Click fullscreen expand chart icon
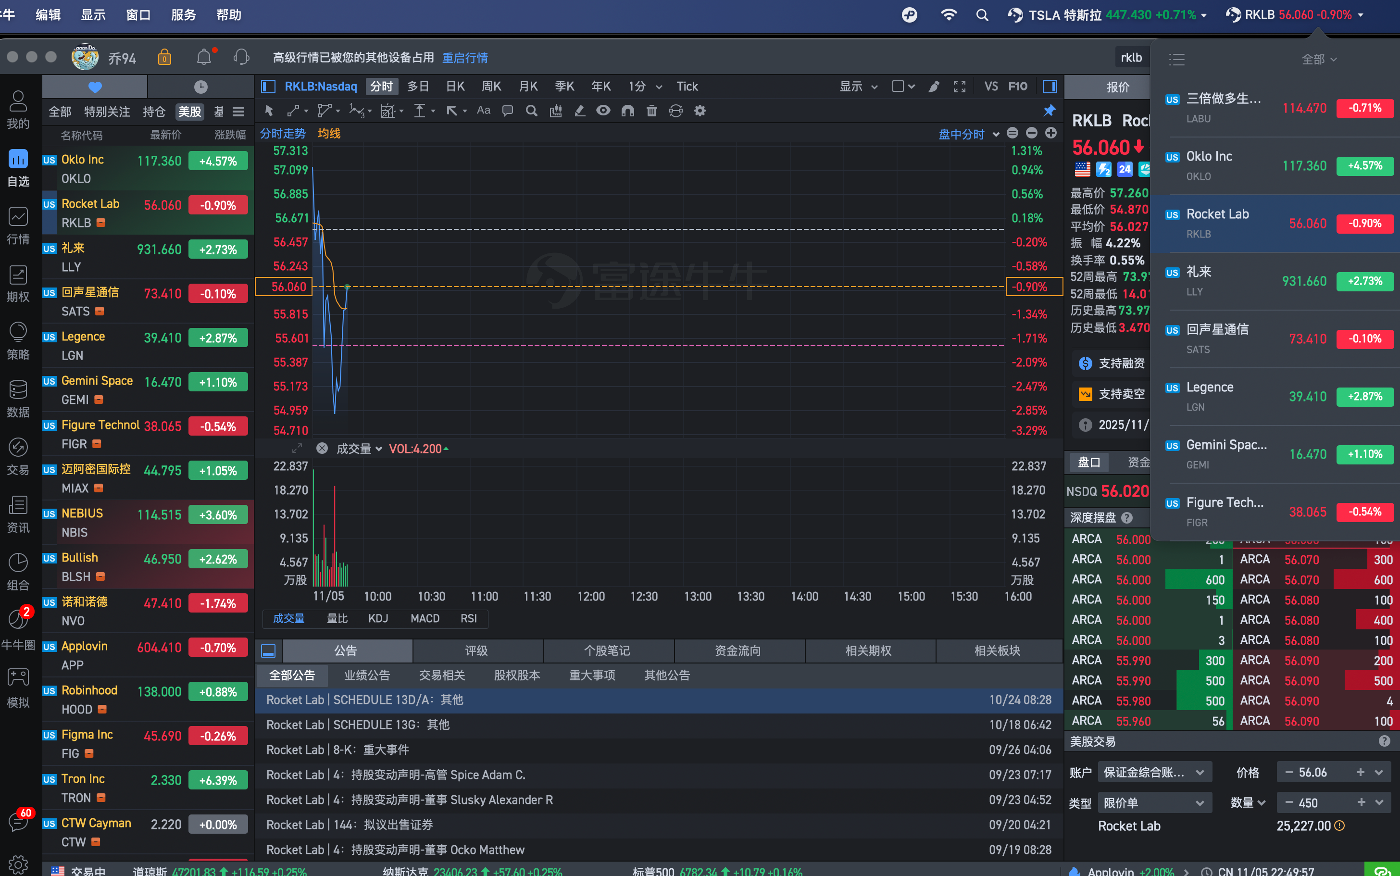Screen dimensions: 1400x876 click(x=959, y=87)
